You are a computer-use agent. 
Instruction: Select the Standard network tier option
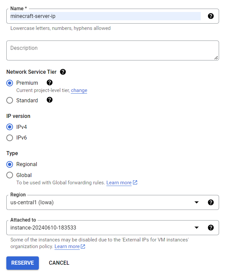click(10, 100)
